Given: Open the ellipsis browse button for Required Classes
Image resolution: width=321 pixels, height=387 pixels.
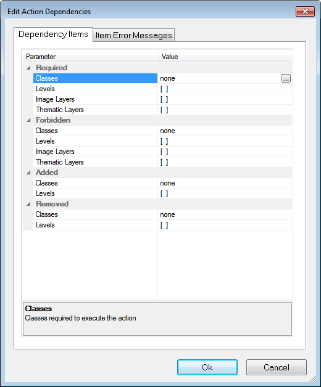Looking at the screenshot, I should (x=286, y=78).
